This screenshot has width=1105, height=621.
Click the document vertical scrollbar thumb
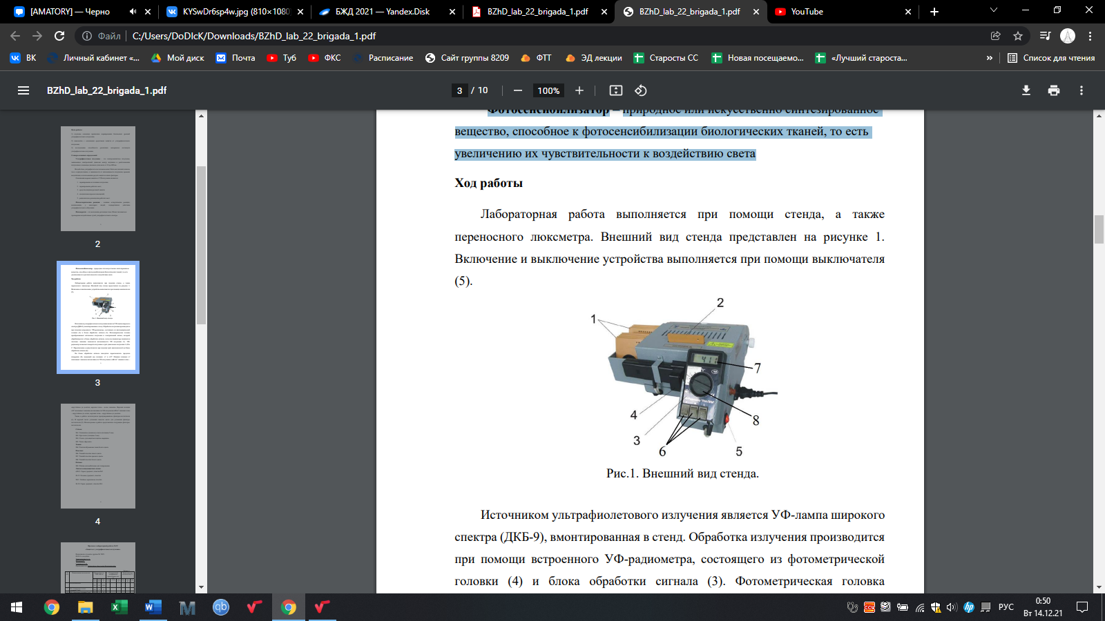click(1099, 229)
